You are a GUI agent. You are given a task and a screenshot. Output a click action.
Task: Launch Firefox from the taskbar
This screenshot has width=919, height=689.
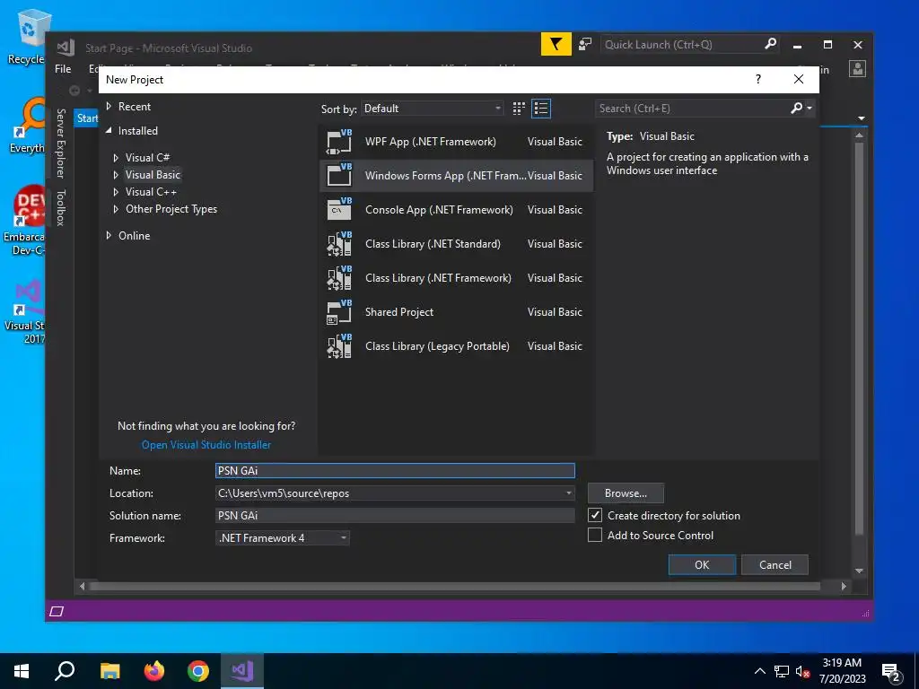point(154,671)
